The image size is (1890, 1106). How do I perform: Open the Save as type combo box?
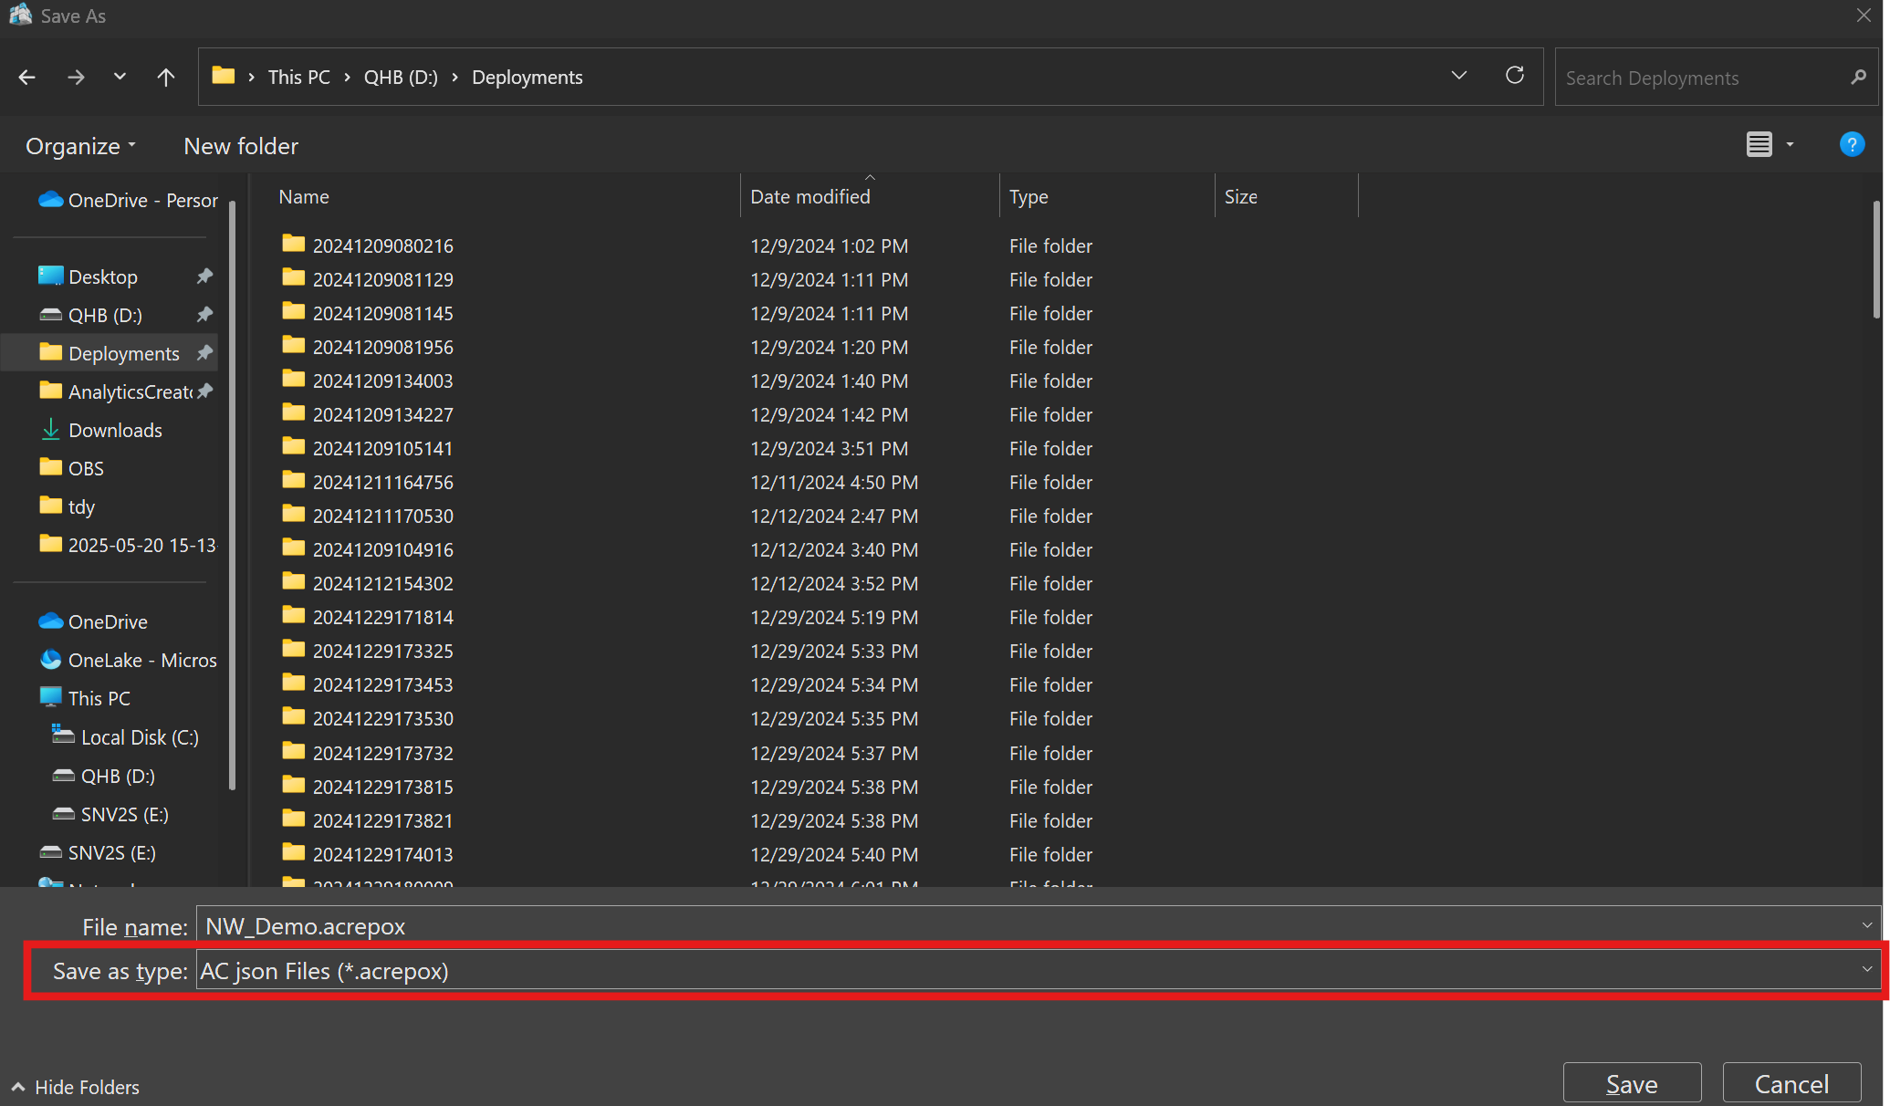pos(1039,970)
